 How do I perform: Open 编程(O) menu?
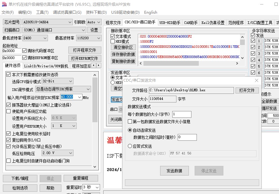click(25, 12)
